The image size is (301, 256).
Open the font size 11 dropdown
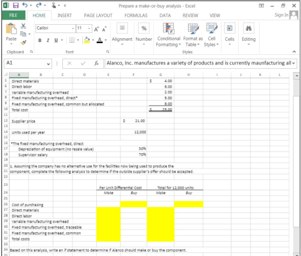pyautogui.click(x=89, y=29)
